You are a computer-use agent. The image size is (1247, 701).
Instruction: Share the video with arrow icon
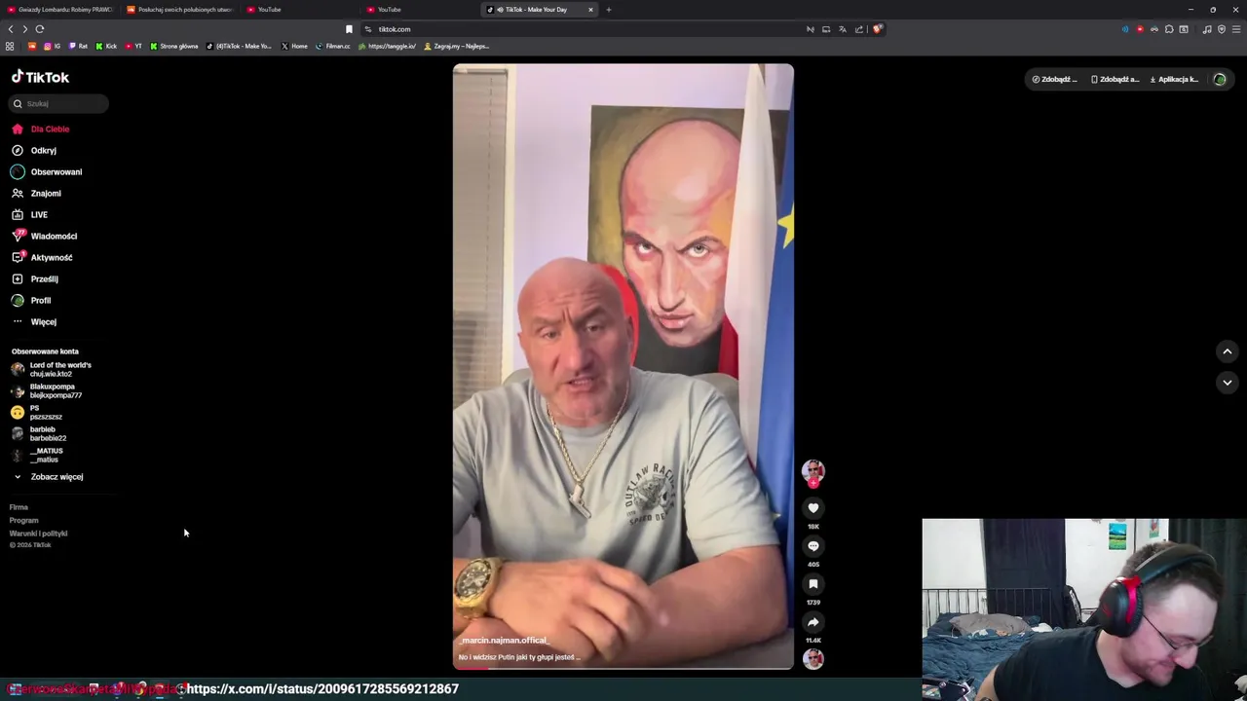(813, 622)
